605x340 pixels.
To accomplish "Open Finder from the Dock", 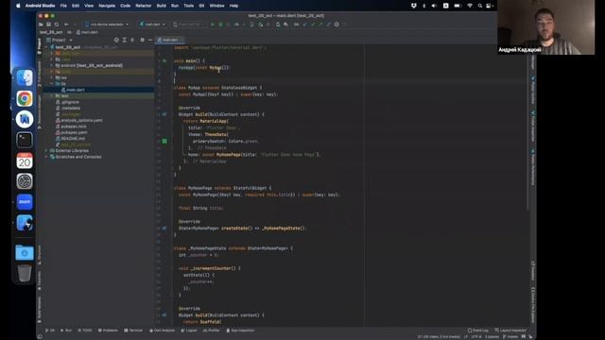I will tap(25, 78).
